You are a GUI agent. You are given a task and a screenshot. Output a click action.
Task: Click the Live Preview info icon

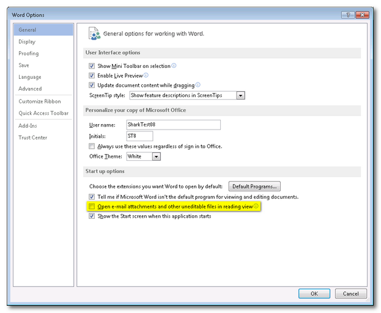click(x=146, y=75)
